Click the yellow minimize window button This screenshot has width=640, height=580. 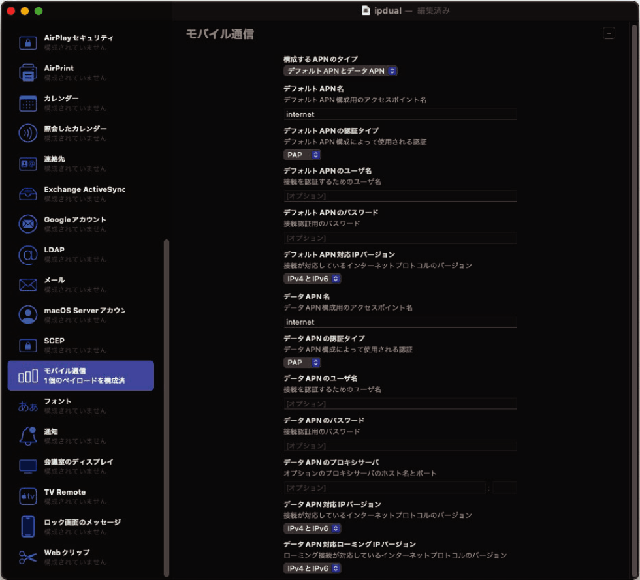(25, 11)
